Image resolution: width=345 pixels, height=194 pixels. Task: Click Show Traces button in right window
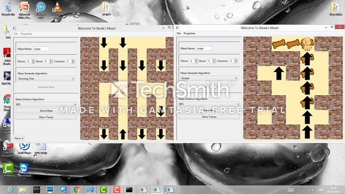point(209,117)
